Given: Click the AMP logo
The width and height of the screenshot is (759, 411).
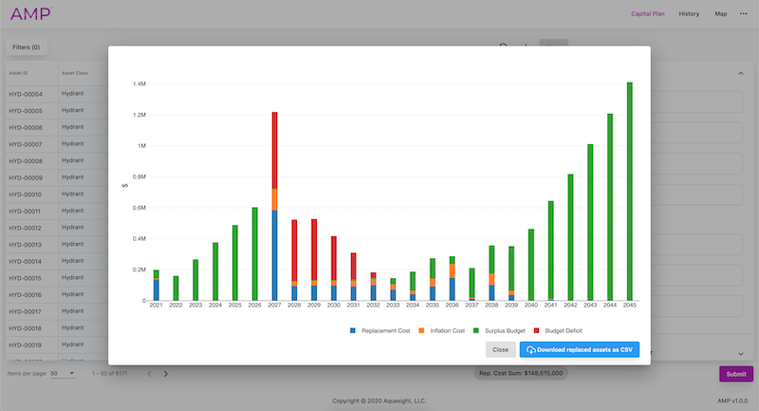Looking at the screenshot, I should pyautogui.click(x=28, y=14).
